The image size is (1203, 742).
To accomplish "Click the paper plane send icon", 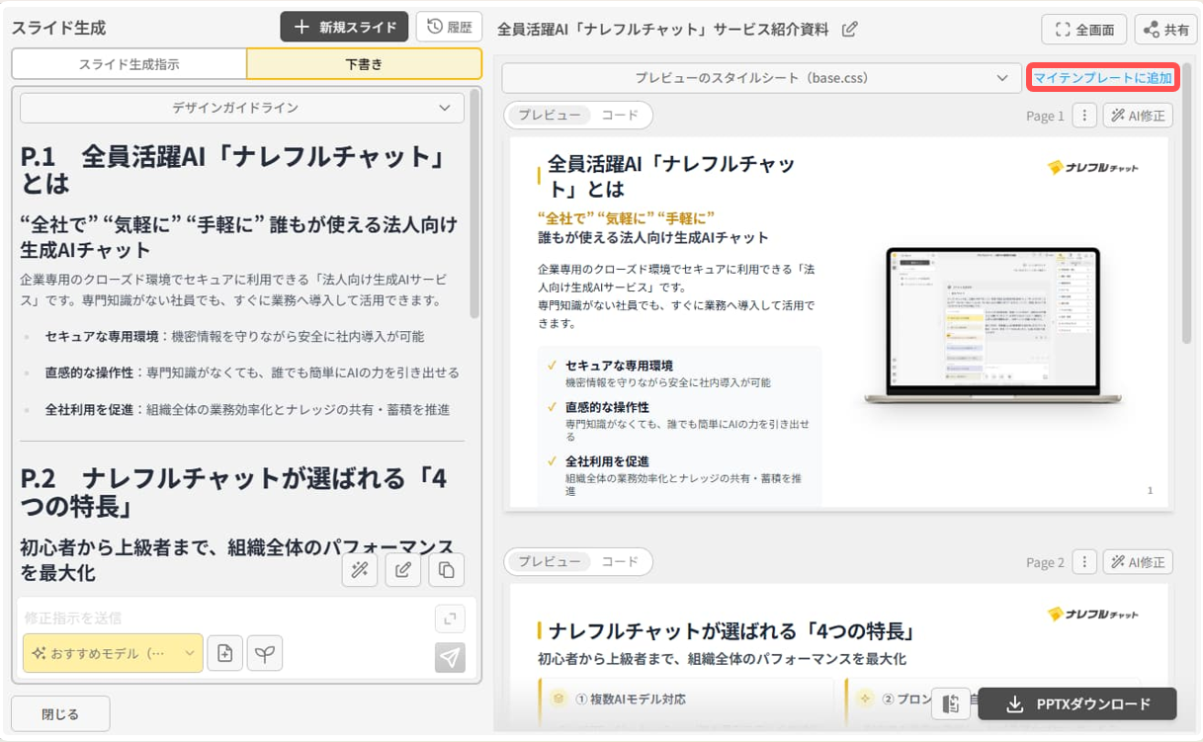I will click(450, 657).
